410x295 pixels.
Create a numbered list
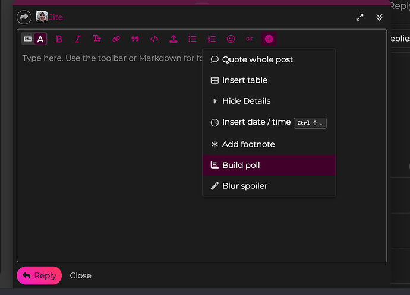click(212, 39)
